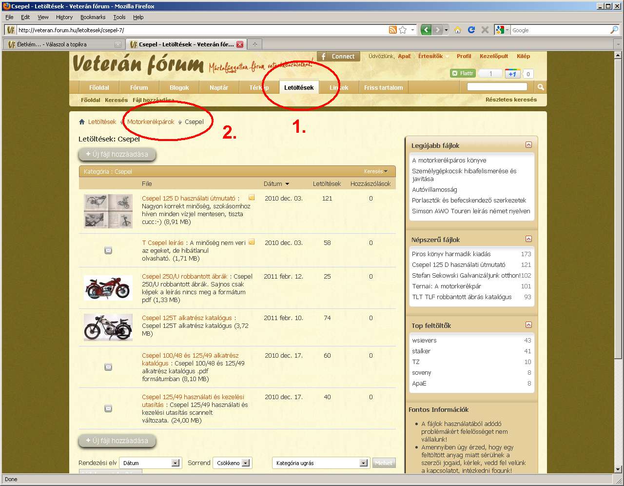The image size is (624, 486).
Task: Collapse the Népszerű fájlok panel
Action: pyautogui.click(x=528, y=239)
